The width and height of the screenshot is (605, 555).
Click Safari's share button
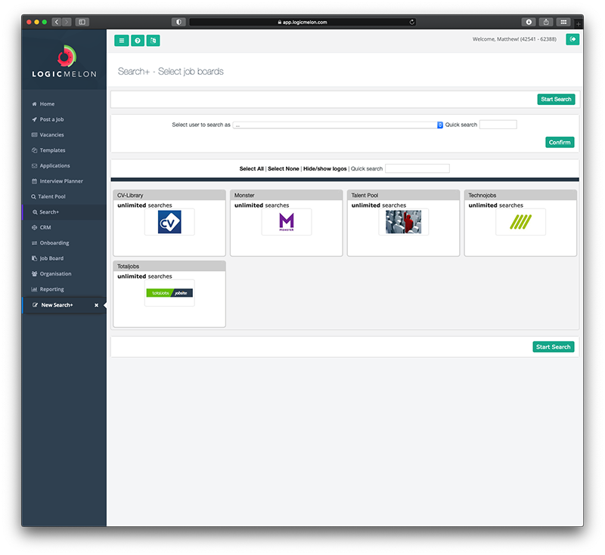tap(546, 22)
